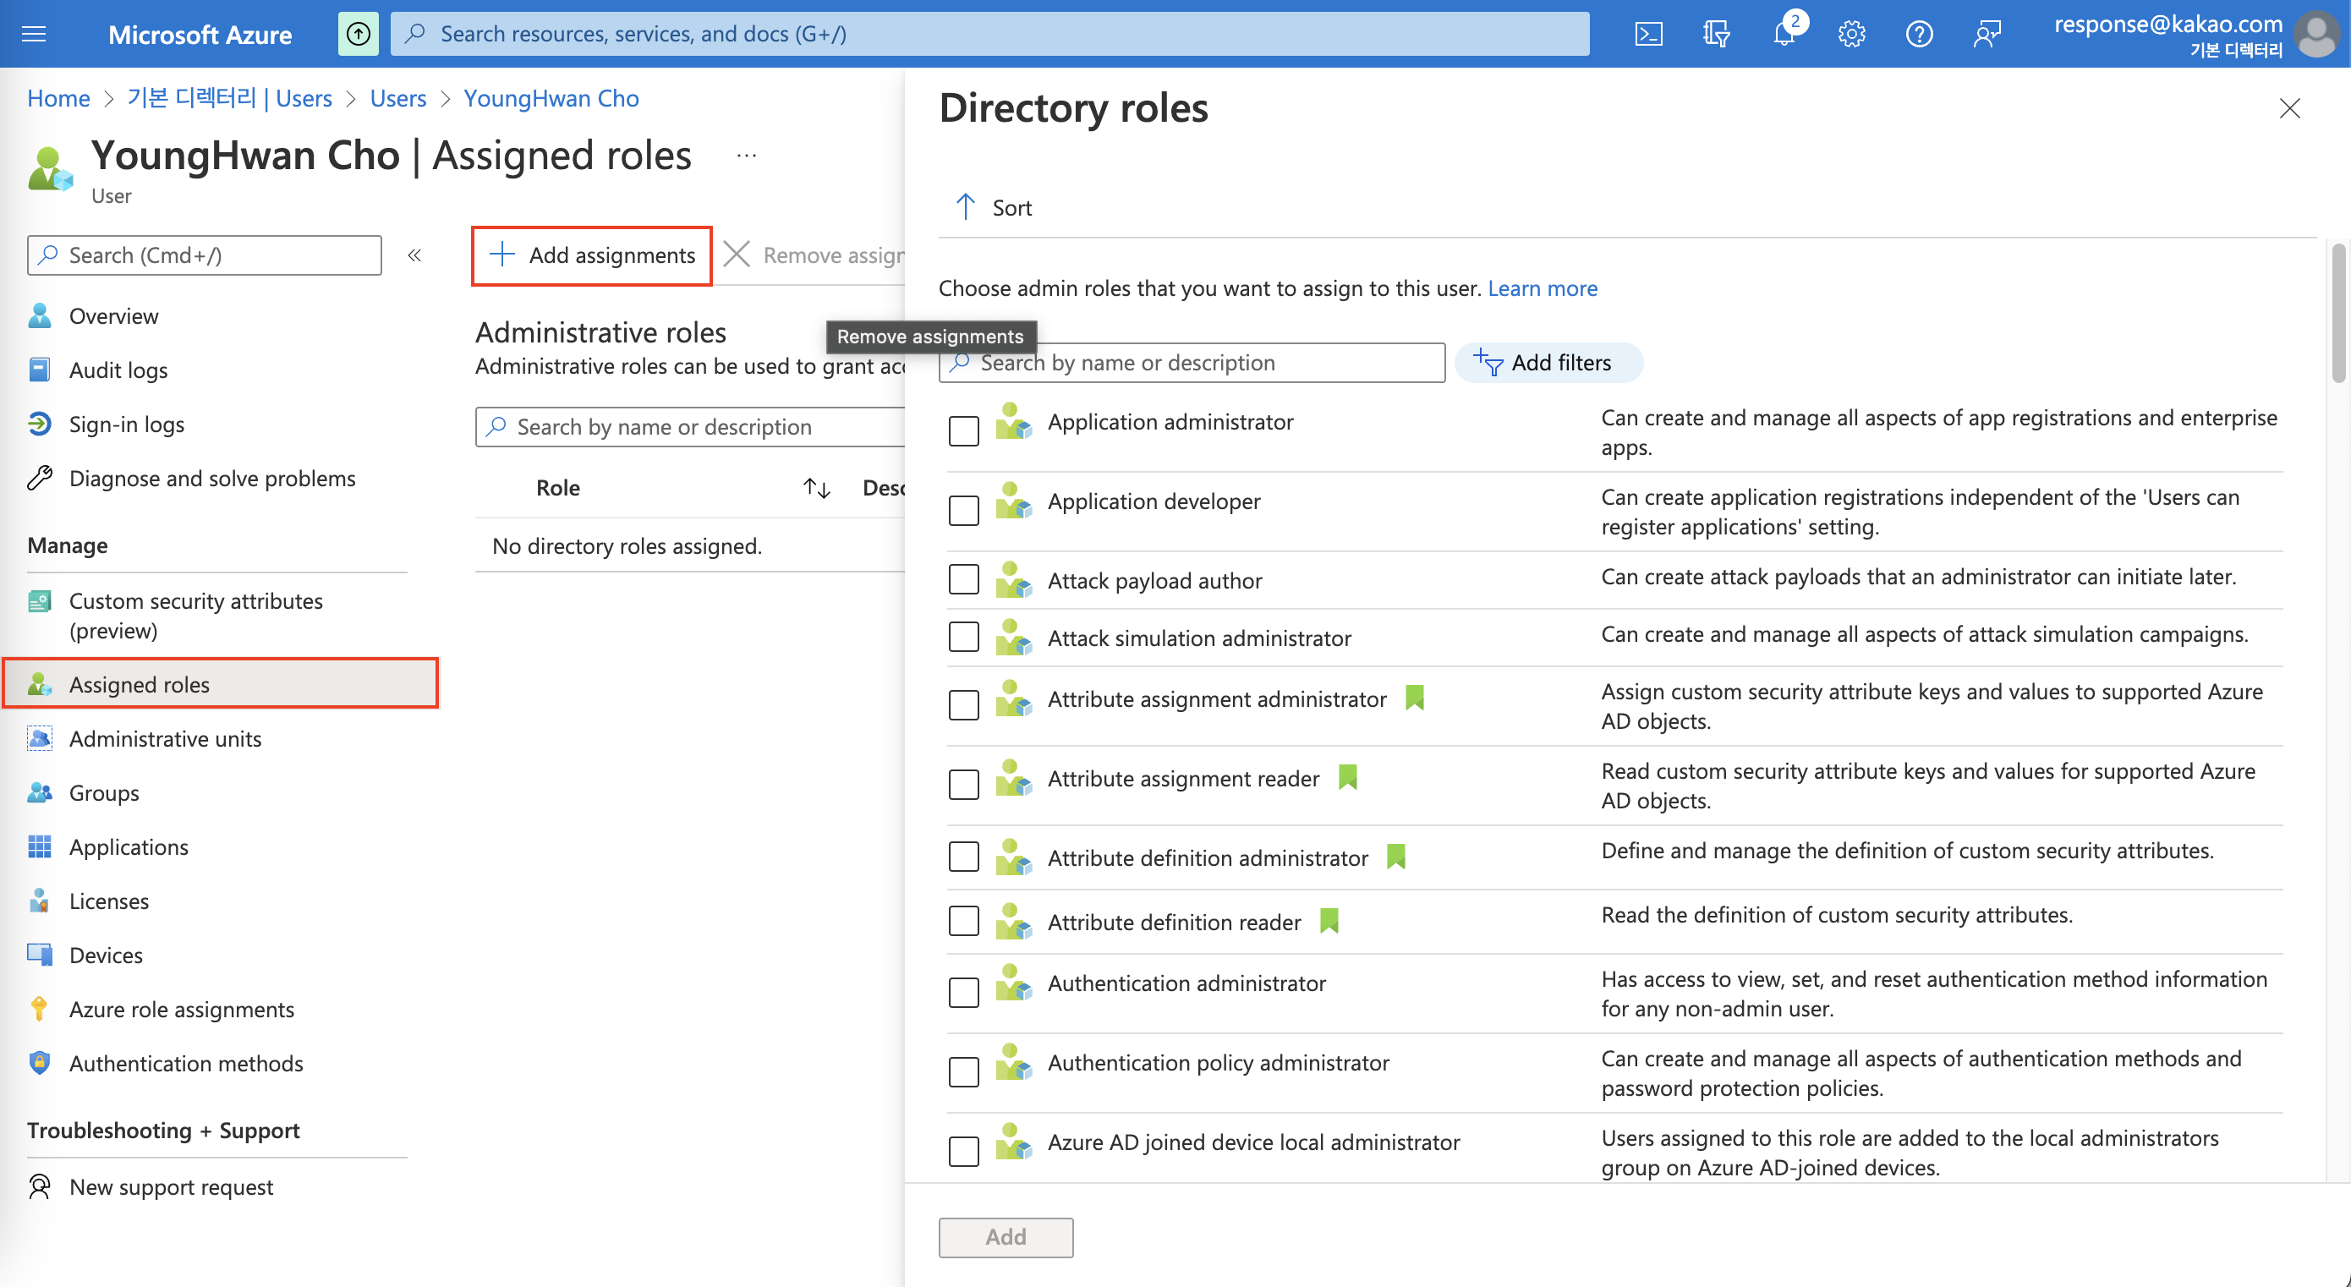This screenshot has height=1287, width=2351.
Task: Go to YoungHwan Cho breadcrumb
Action: click(x=551, y=97)
